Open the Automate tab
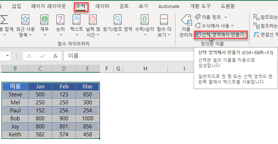The width and height of the screenshot is (278, 144). (169, 6)
